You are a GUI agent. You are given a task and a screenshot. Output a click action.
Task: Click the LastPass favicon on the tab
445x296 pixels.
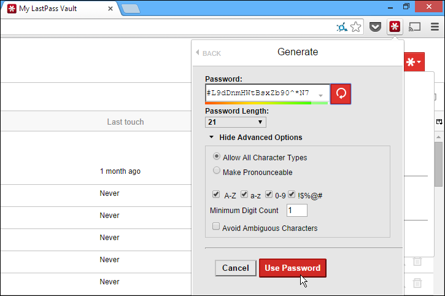coord(12,9)
